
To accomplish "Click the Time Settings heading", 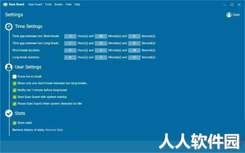I will [29, 27].
